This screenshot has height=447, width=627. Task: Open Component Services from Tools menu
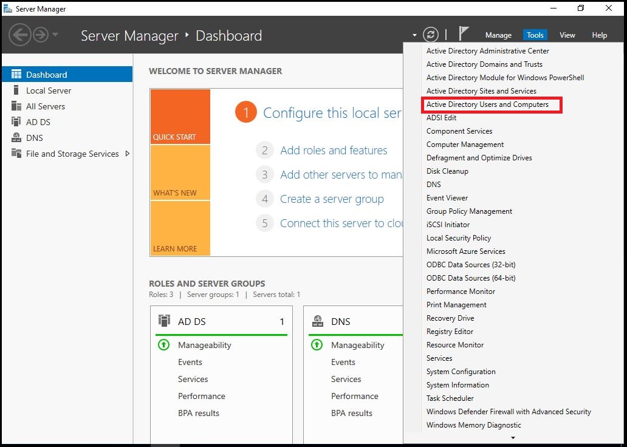pyautogui.click(x=459, y=131)
